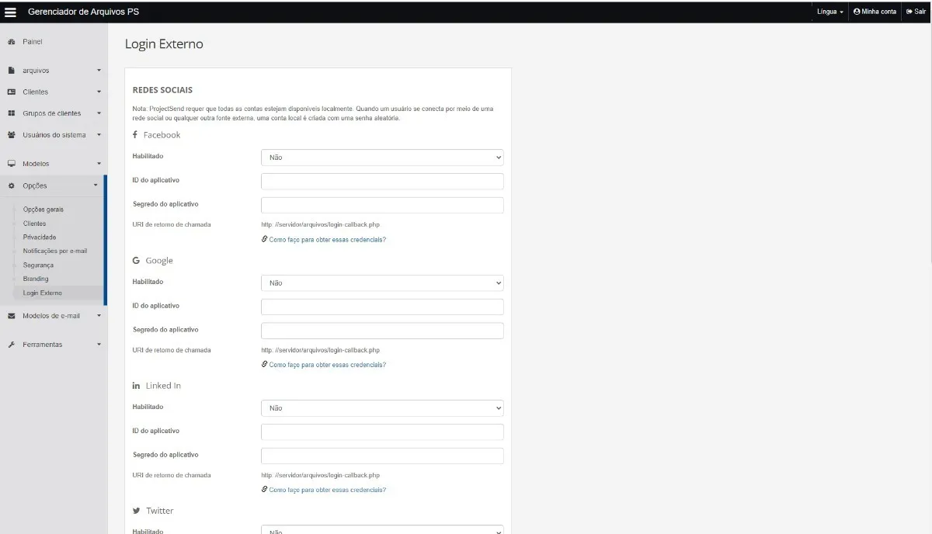Click Linked In callback URI text
Screen dimensions: 932x534
click(320, 476)
